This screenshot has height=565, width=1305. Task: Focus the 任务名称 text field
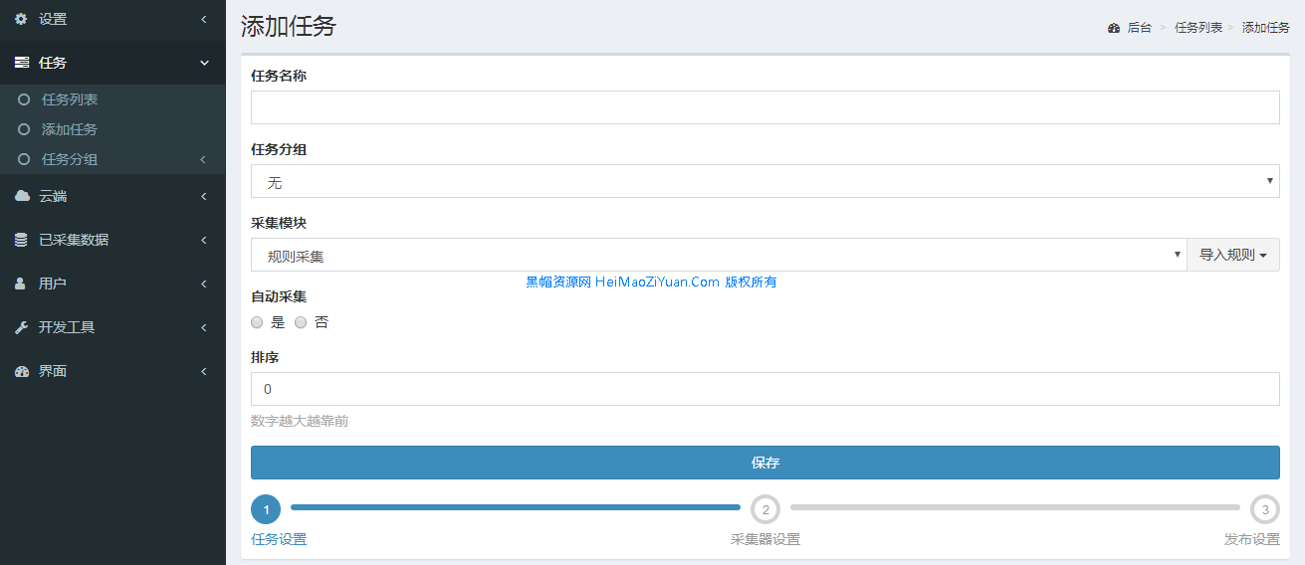tap(764, 107)
